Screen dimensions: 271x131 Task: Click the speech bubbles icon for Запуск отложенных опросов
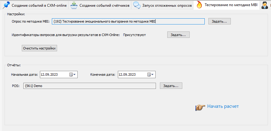click(x=137, y=5)
